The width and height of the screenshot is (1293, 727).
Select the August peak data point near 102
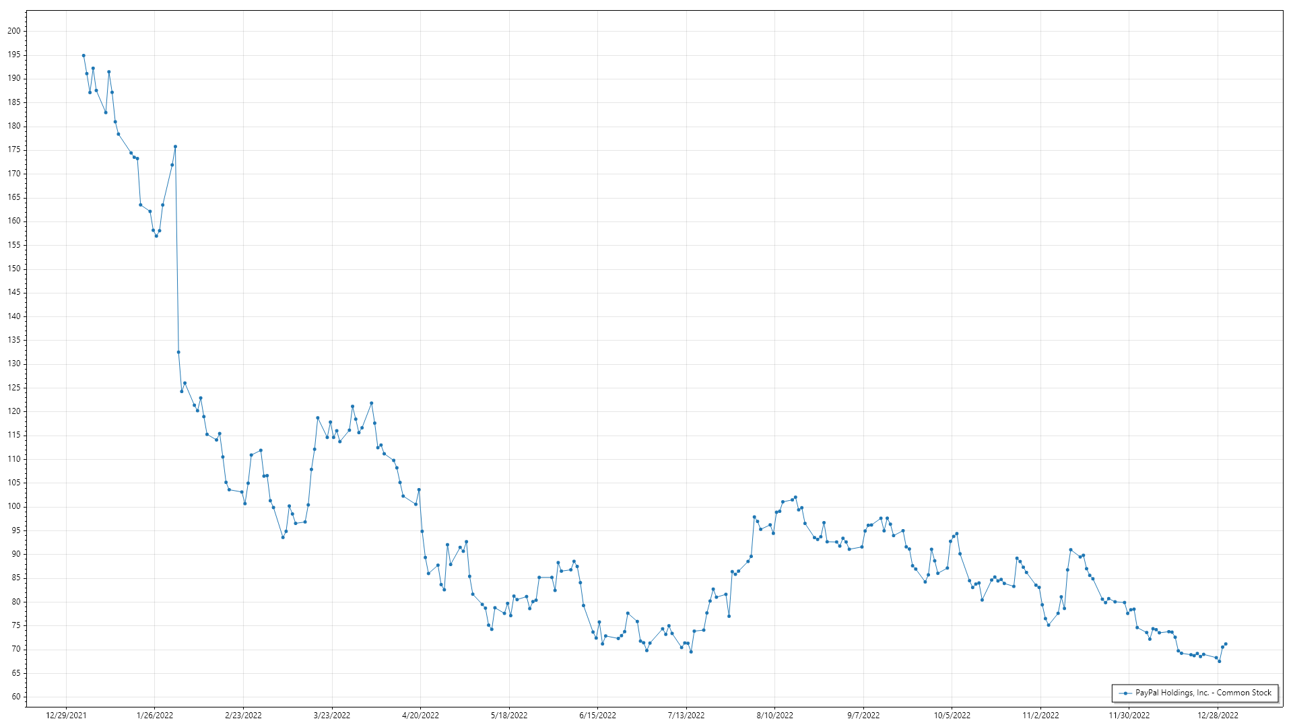795,497
